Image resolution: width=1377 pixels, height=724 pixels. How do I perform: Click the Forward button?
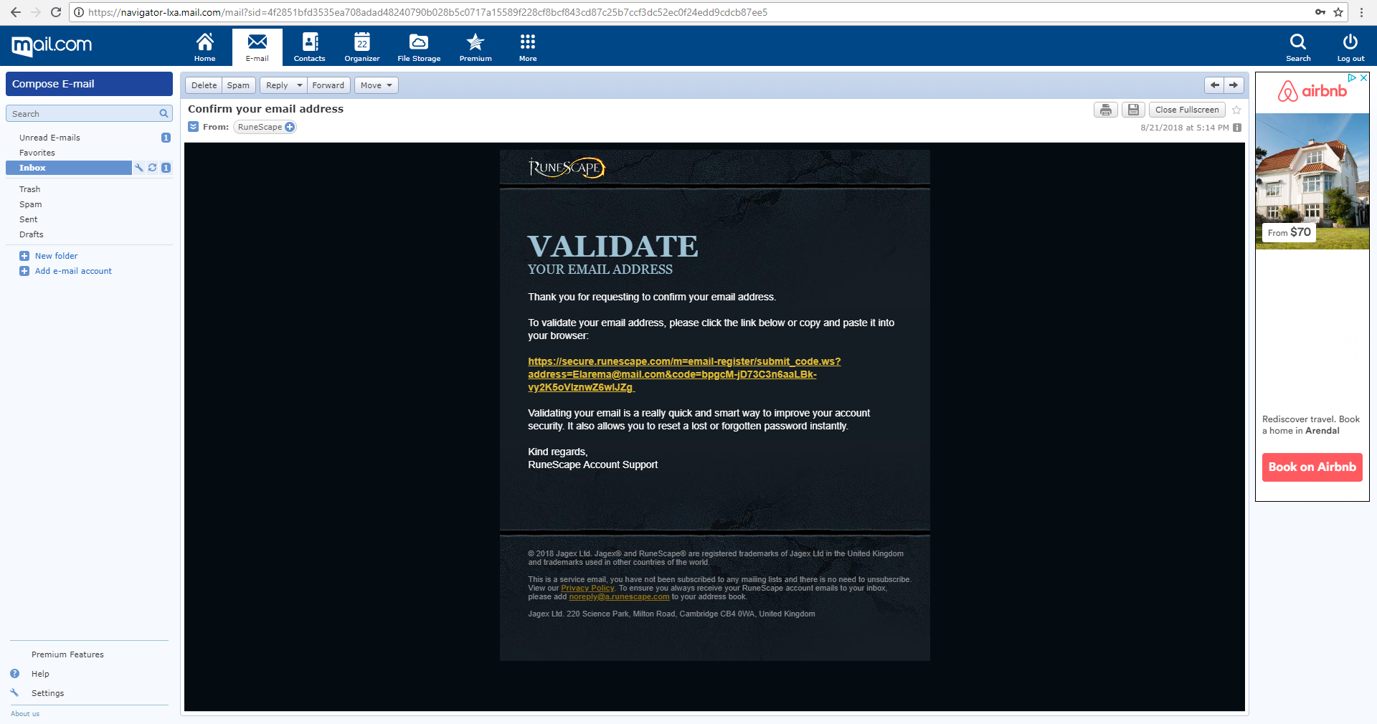(328, 85)
